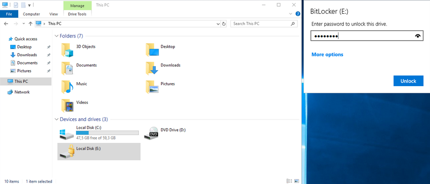The height and width of the screenshot is (184, 430).
Task: Unpin Downloads from Quick access
Action: click(49, 55)
